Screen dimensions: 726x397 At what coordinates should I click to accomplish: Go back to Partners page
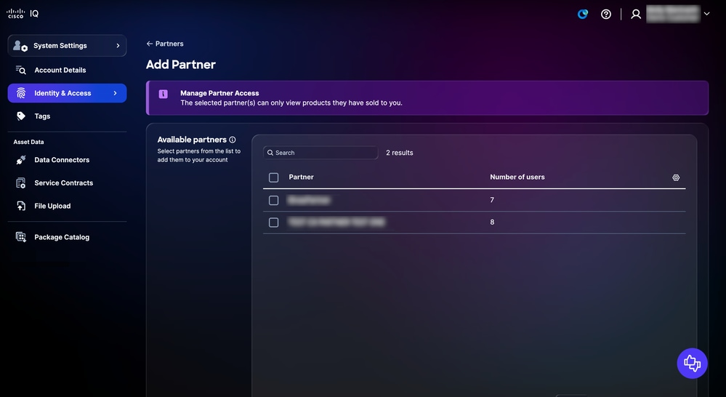pyautogui.click(x=165, y=44)
